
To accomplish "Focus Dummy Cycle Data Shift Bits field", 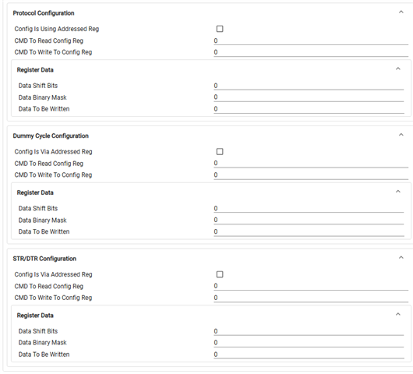I will coord(309,209).
